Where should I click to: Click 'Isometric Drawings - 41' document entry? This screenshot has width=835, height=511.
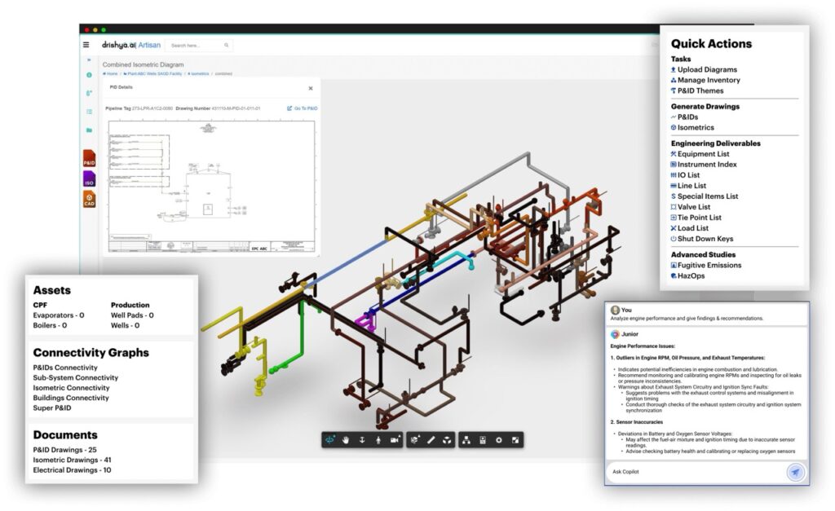72,460
